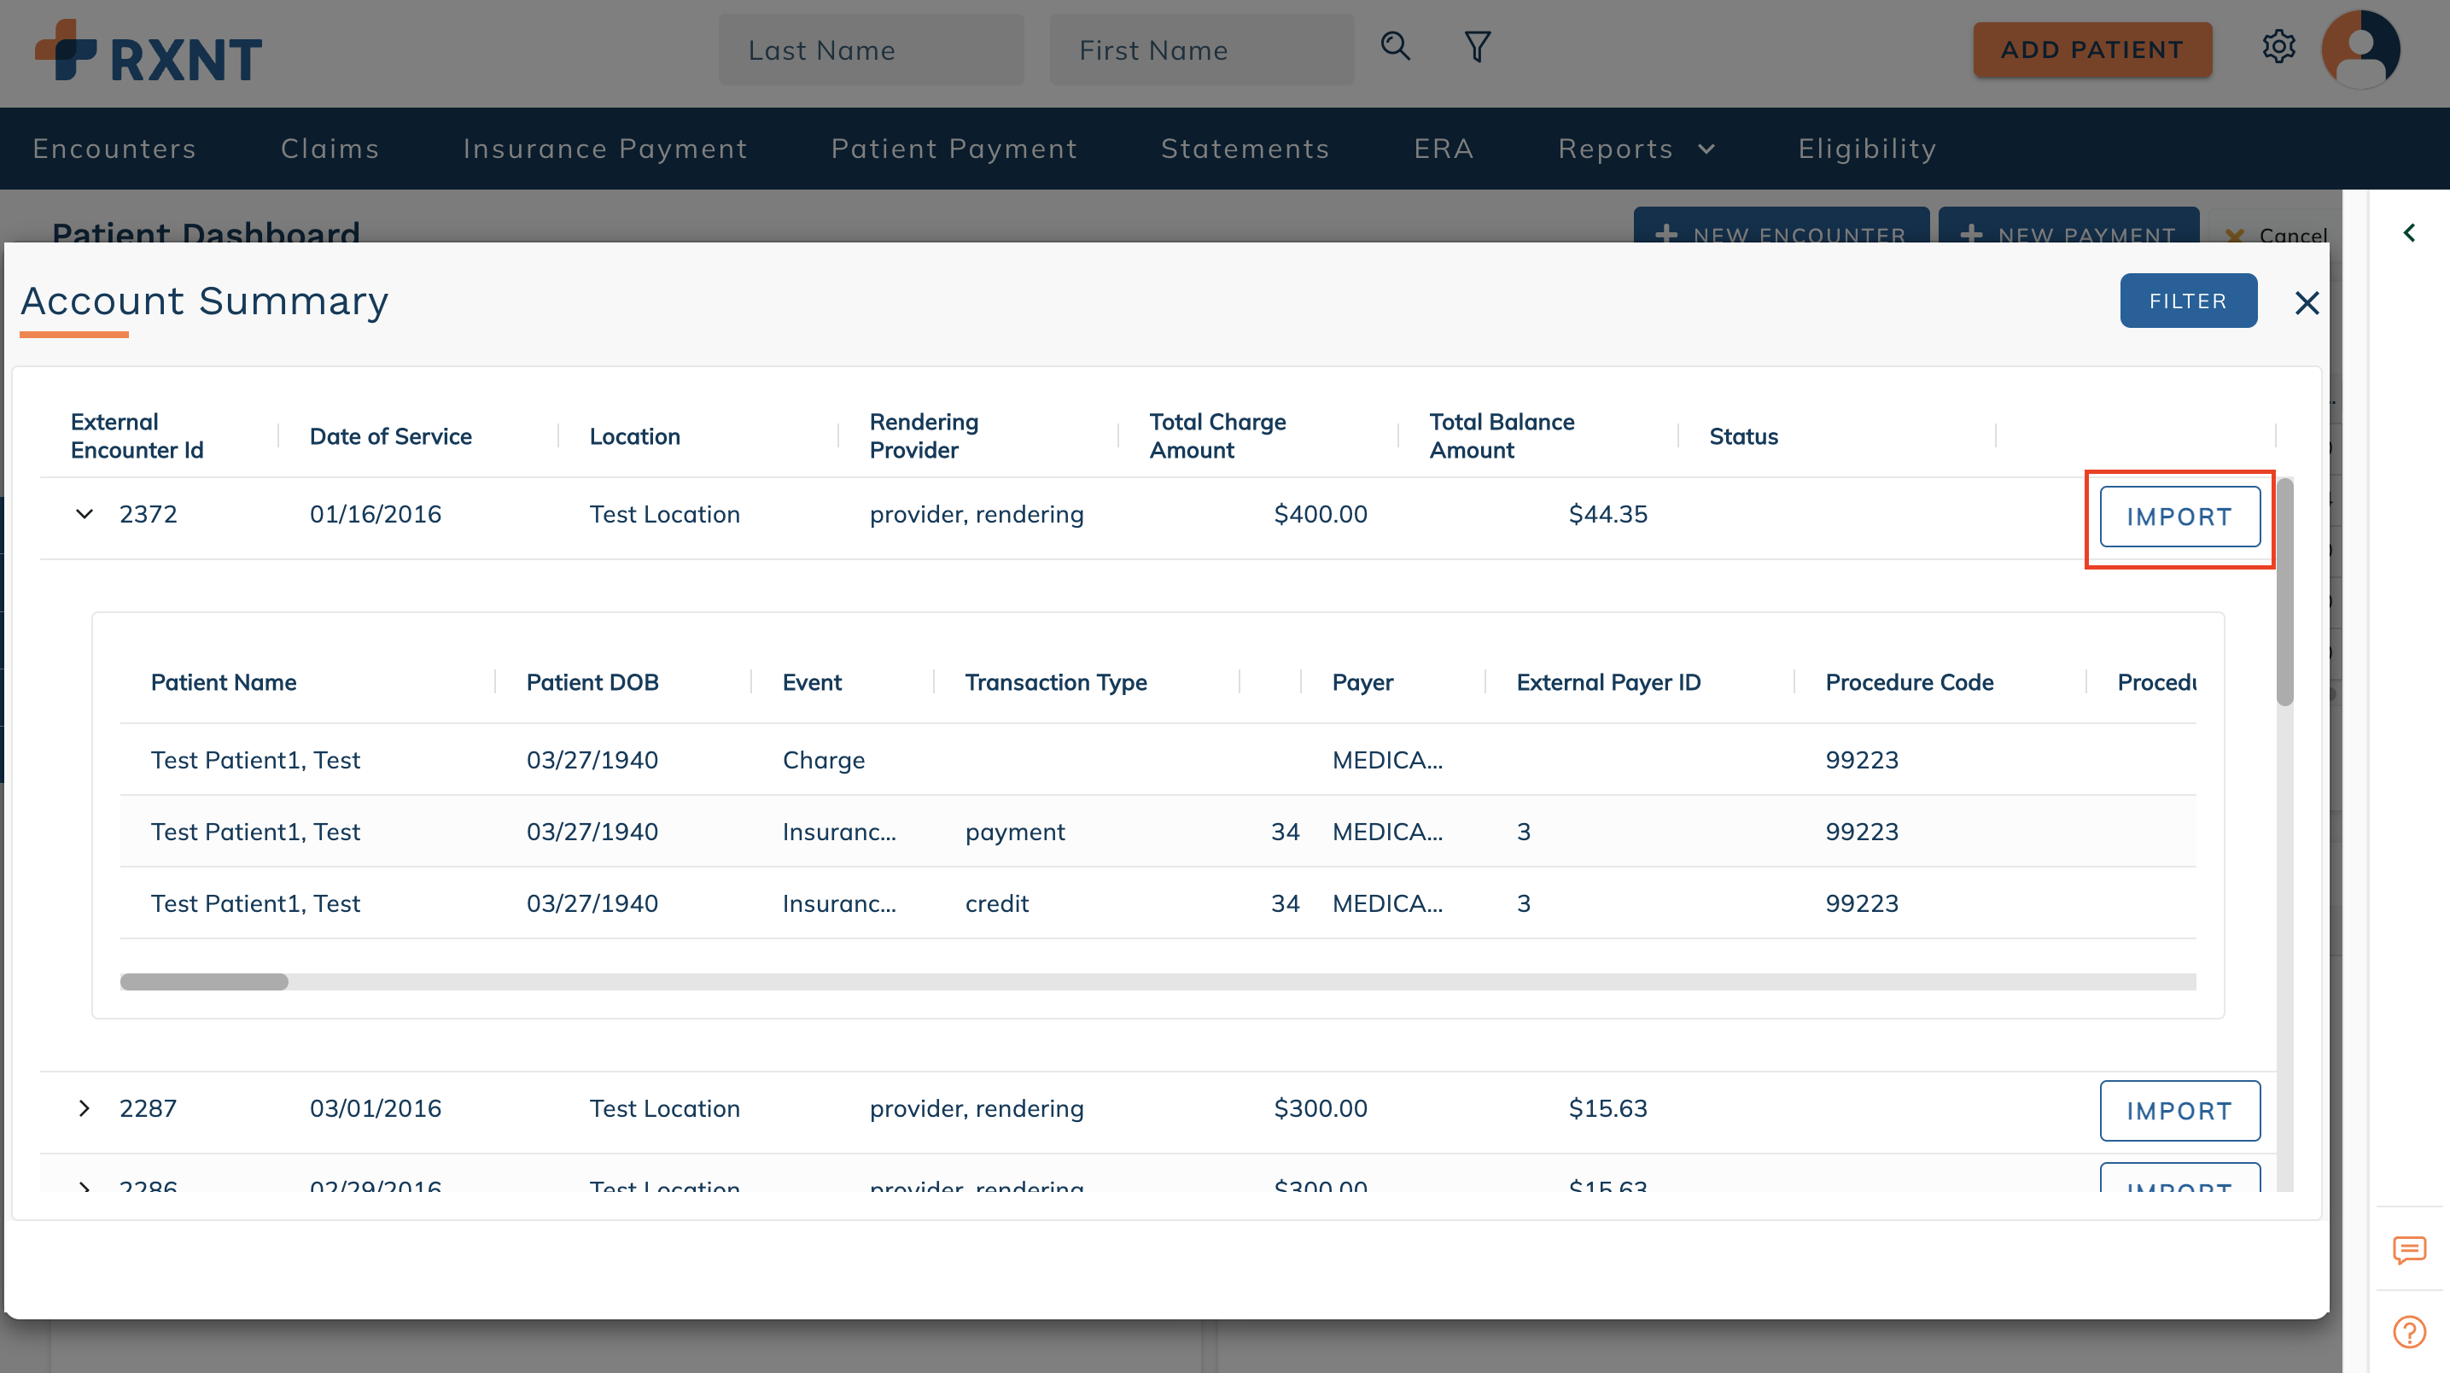The image size is (2450, 1373).
Task: Open the ERA menu item
Action: point(1443,149)
